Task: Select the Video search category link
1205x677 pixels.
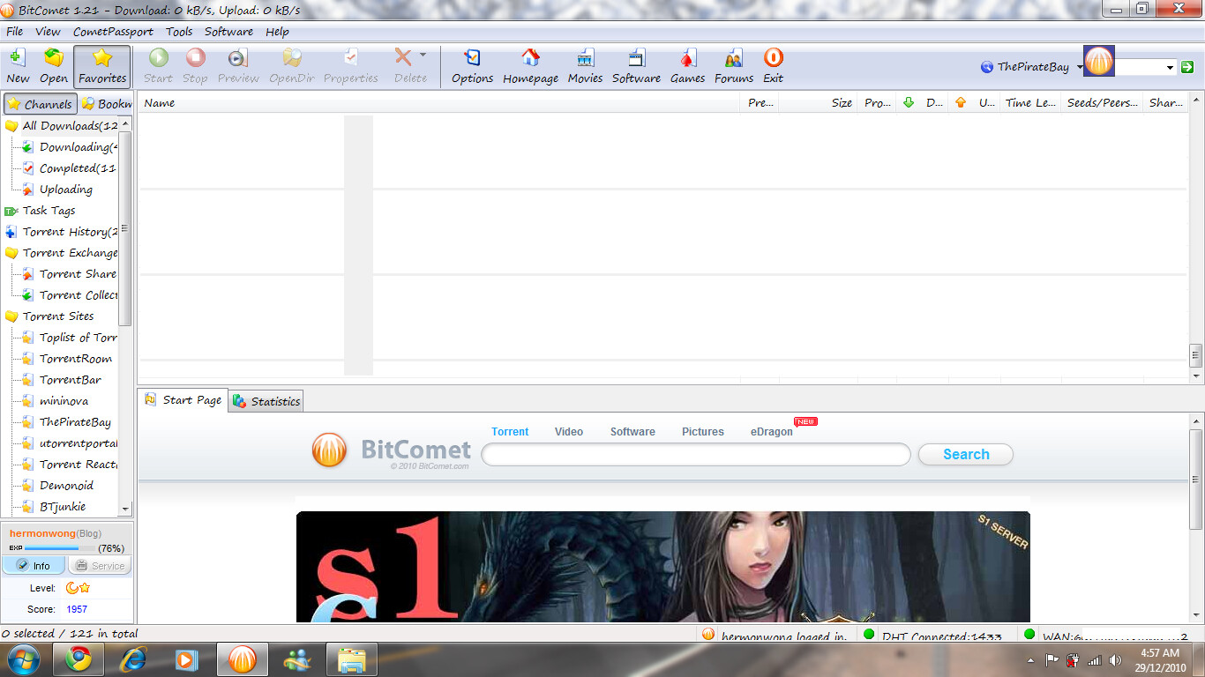Action: pos(568,432)
